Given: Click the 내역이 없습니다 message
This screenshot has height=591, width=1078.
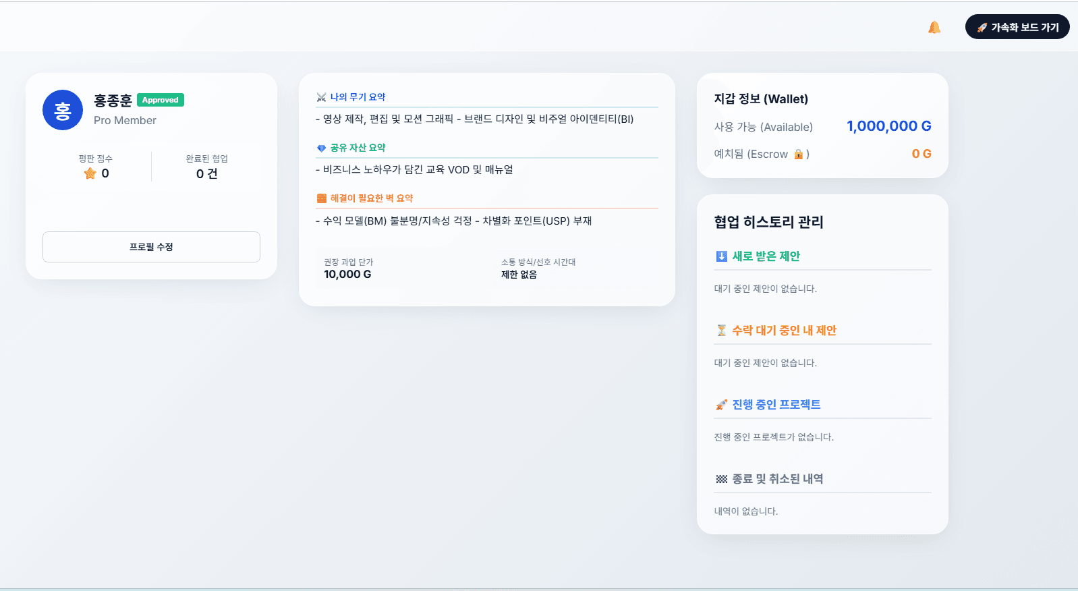Looking at the screenshot, I should [746, 511].
